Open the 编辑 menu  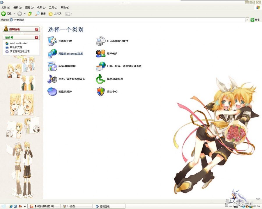click(x=17, y=8)
